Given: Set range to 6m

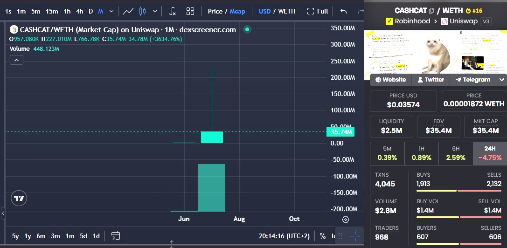Looking at the screenshot, I should [x=41, y=236].
